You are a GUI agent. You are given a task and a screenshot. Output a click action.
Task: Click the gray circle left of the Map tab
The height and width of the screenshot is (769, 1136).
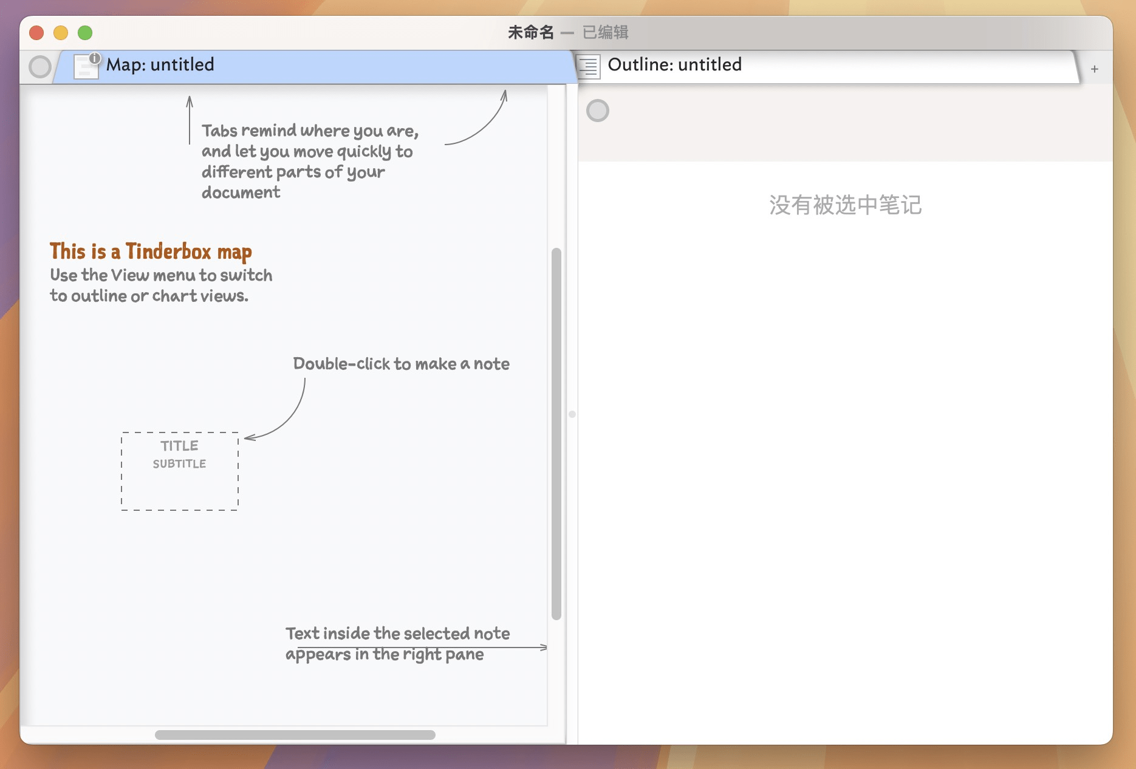point(40,67)
